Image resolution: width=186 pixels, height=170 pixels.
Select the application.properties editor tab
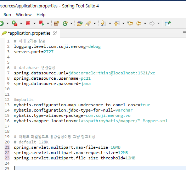click(29, 33)
